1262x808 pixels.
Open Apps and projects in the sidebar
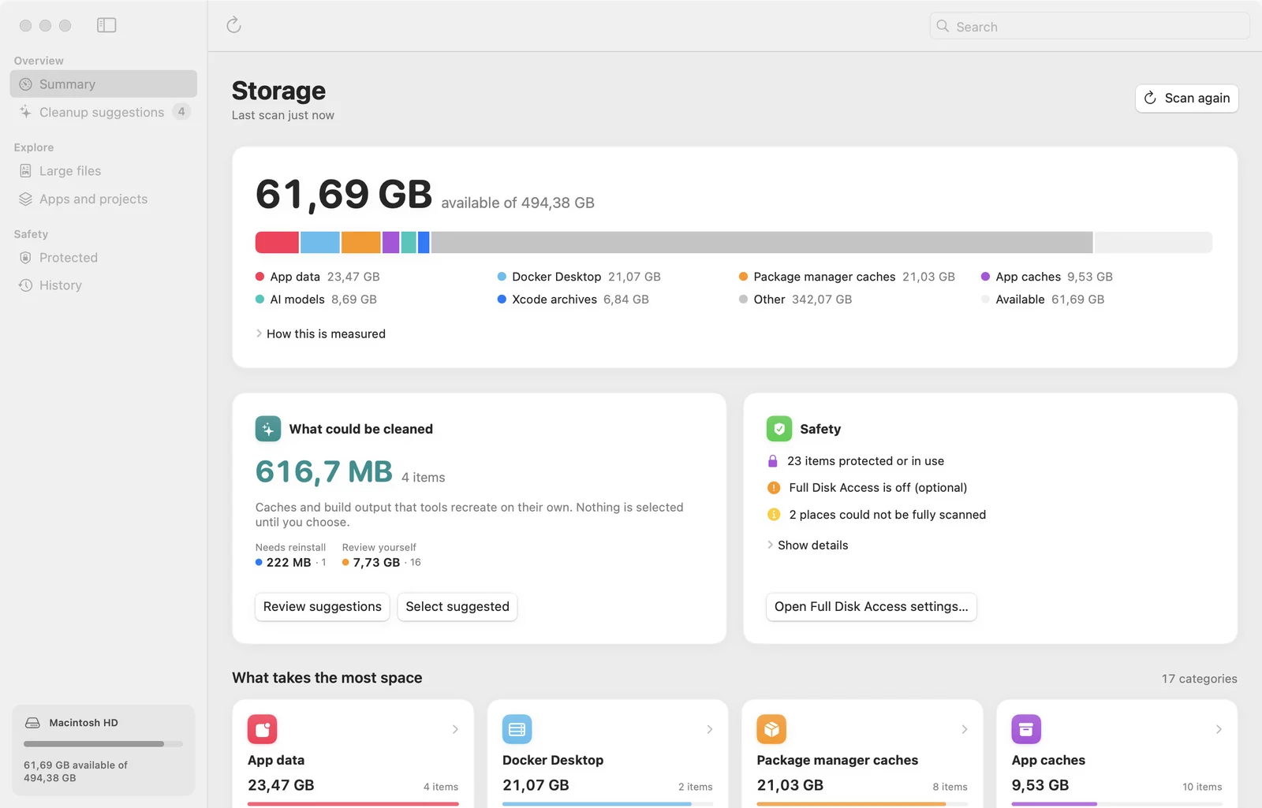click(x=103, y=199)
